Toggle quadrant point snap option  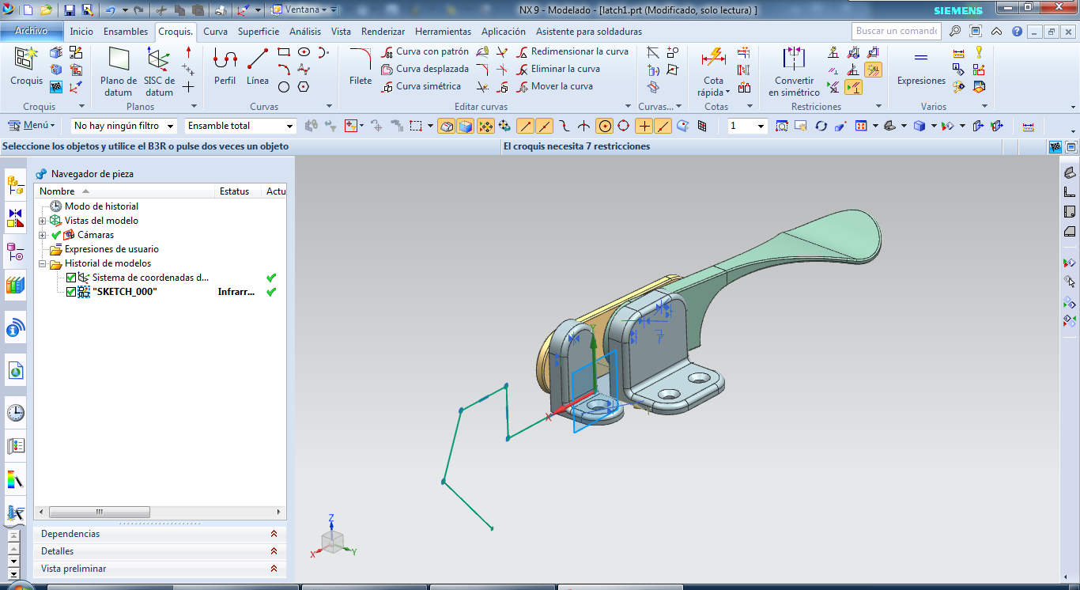pyautogui.click(x=623, y=126)
